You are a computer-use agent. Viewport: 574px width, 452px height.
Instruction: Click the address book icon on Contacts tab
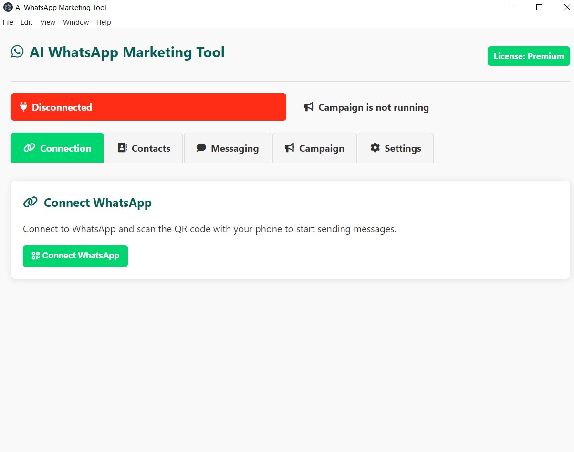coord(122,148)
